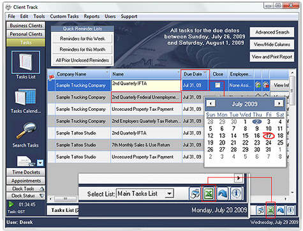Viewport: 303px width, 231px height.
Task: Click the red flag column icon
Action: 51,78
